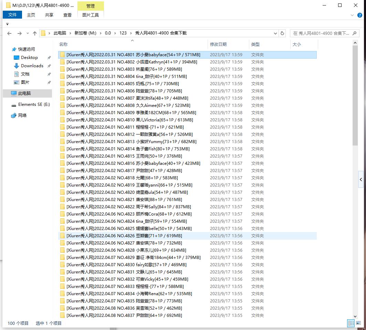Screen dimensions: 366x330
Task: Open 文档 in the navigation pane
Action: click(25, 74)
